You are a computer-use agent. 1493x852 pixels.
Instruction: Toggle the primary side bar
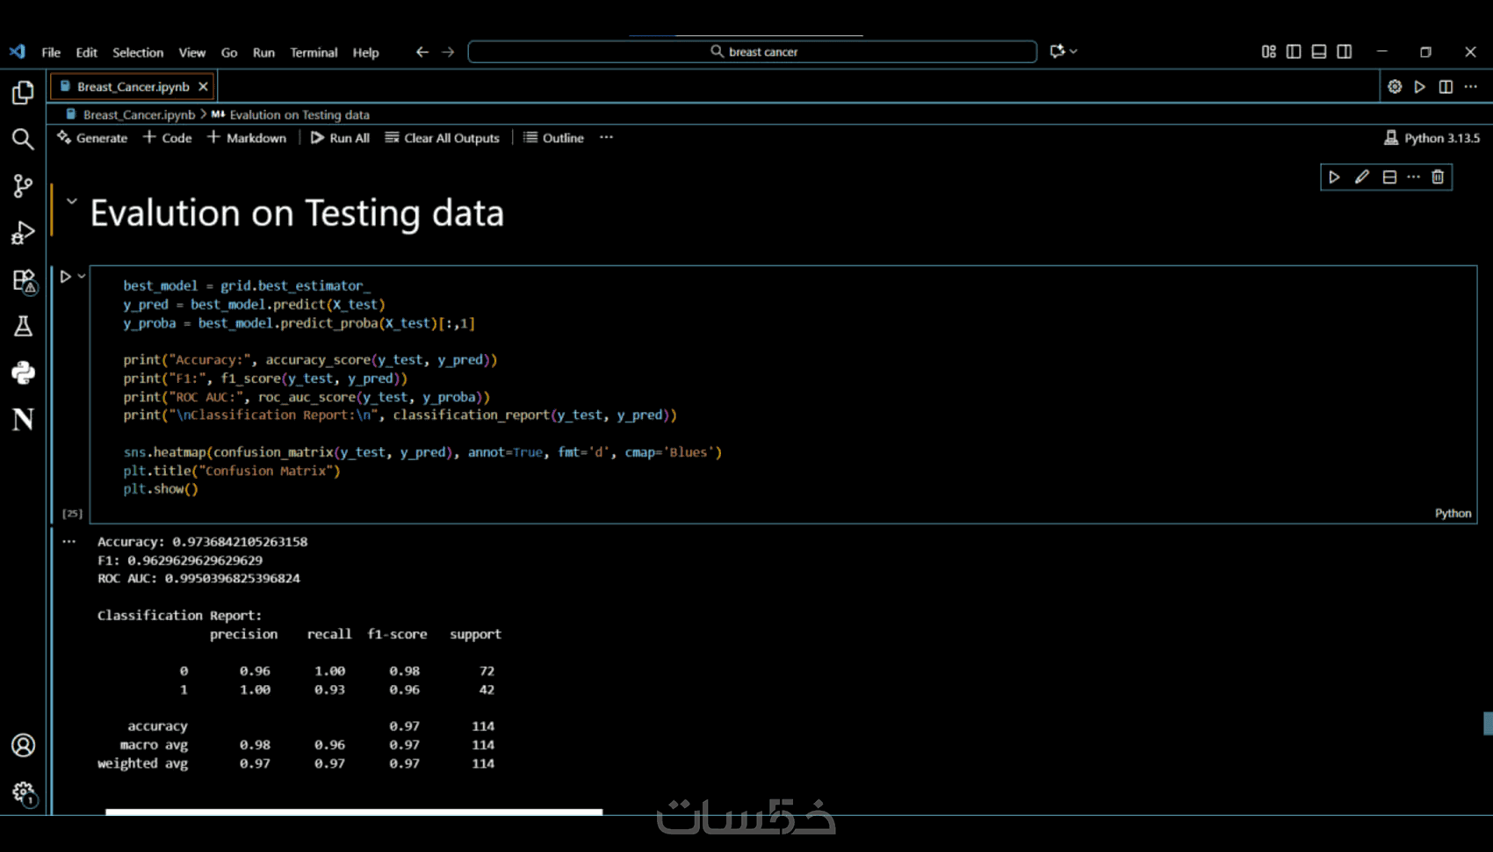click(x=1294, y=52)
